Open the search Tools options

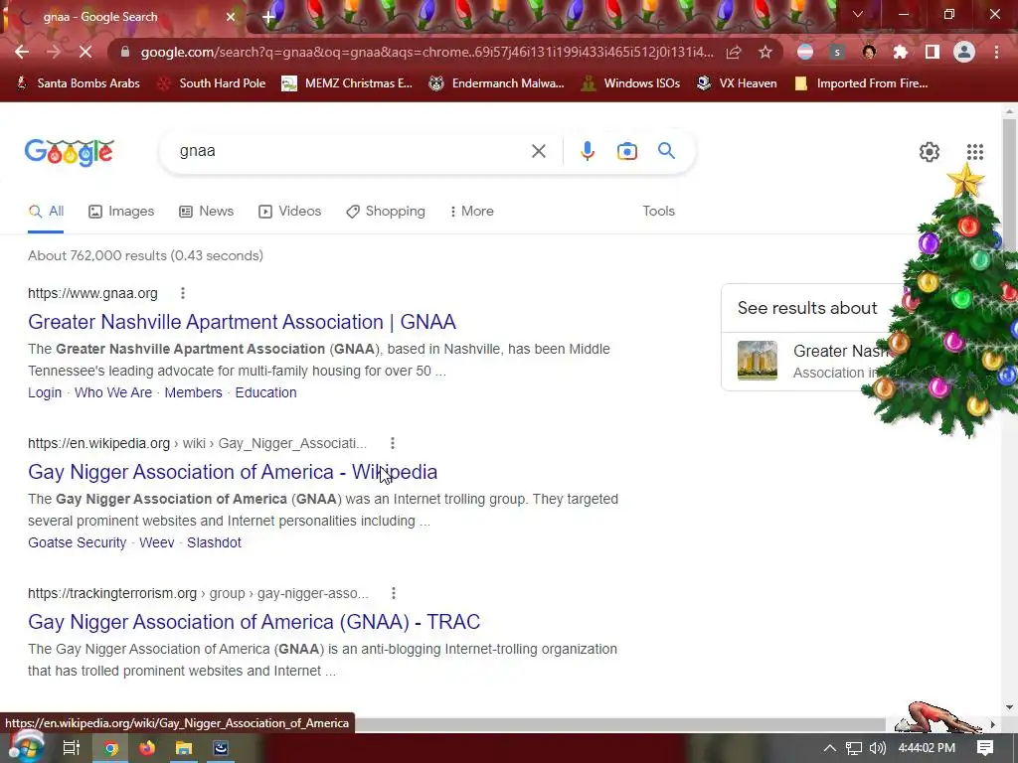coord(658,212)
